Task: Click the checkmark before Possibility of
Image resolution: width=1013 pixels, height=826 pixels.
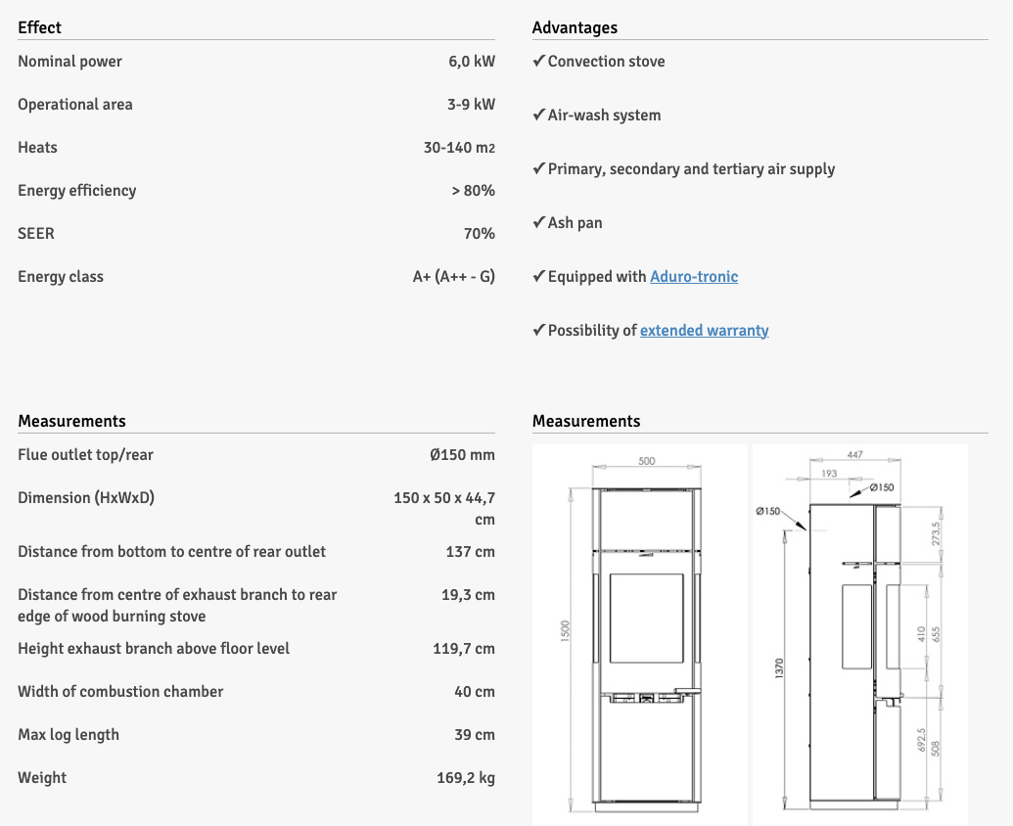Action: pos(538,331)
